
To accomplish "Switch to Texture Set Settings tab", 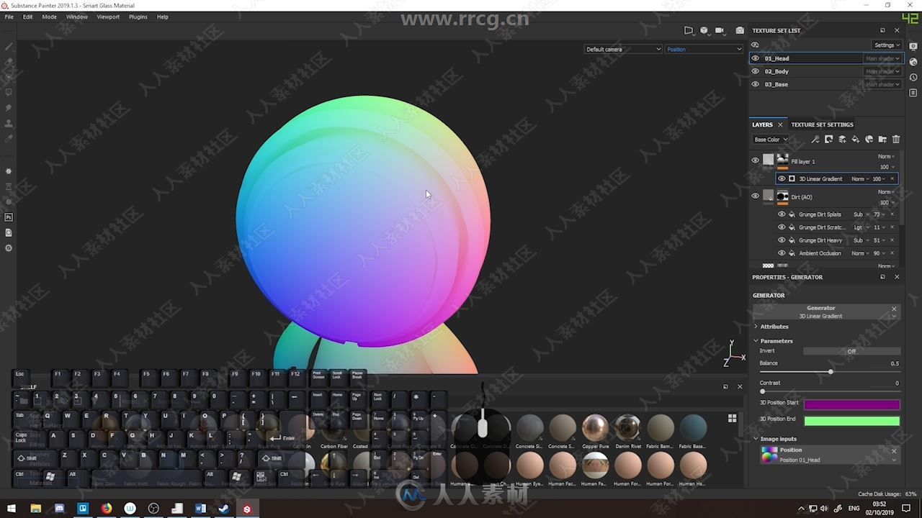I will (822, 124).
